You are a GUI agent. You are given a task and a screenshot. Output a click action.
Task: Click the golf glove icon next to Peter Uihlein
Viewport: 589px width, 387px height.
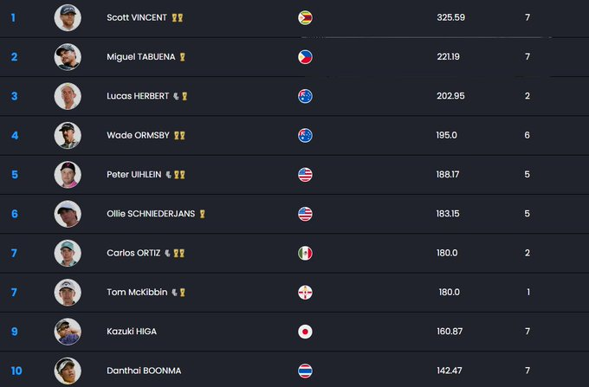coord(168,175)
